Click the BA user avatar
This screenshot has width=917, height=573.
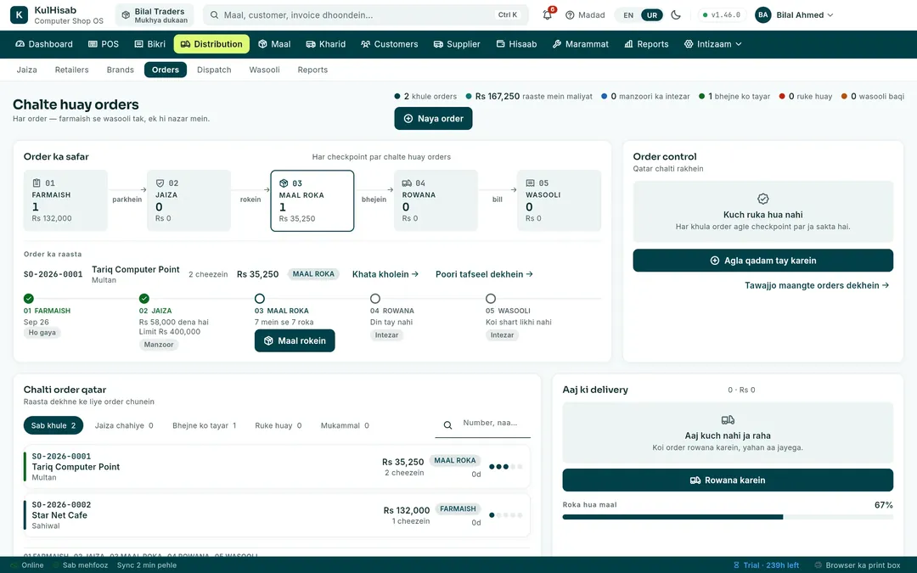(762, 15)
